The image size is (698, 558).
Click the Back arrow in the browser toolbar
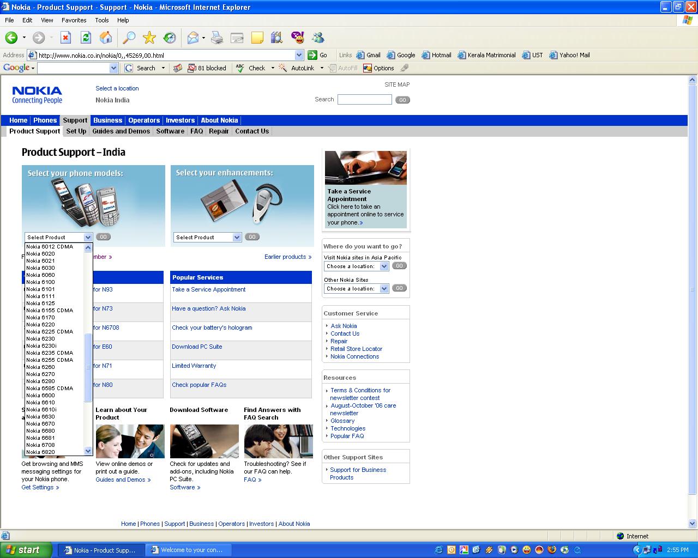pos(11,38)
